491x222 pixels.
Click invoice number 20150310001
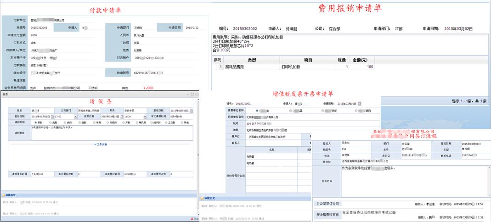[243, 104]
